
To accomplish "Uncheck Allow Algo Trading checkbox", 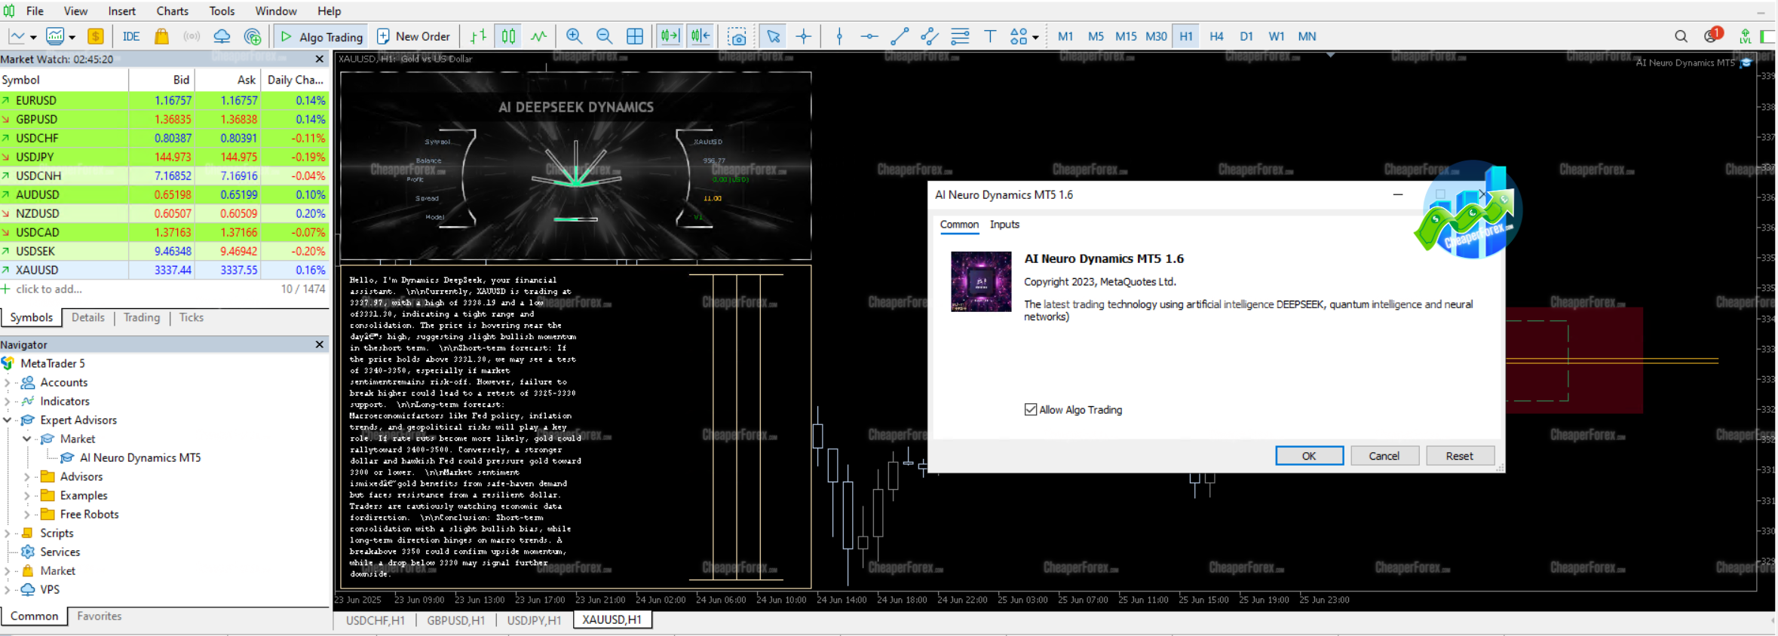I will 1031,410.
